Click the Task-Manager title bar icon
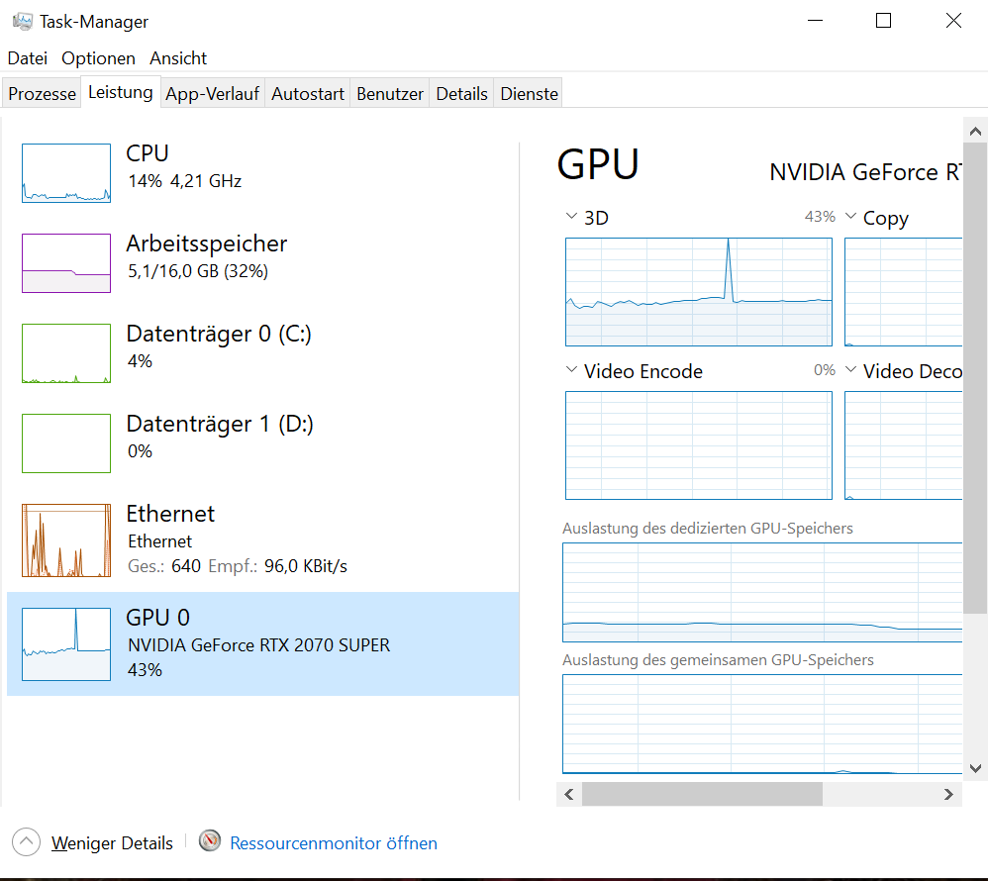Screen dimensions: 988x881 [22, 21]
